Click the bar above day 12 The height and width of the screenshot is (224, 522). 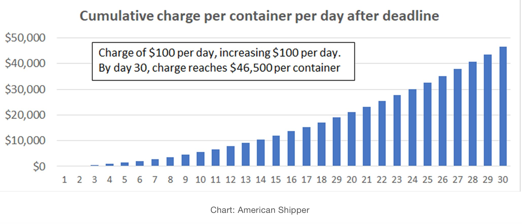click(x=231, y=156)
